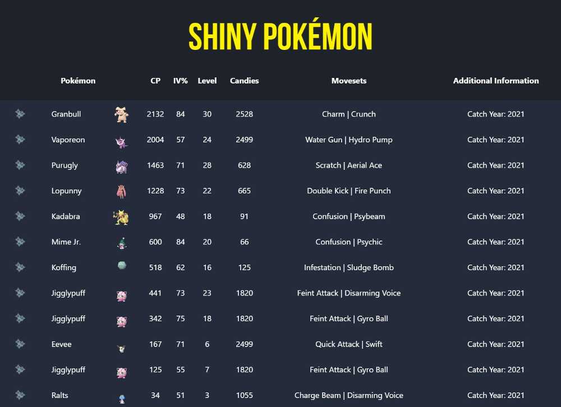The height and width of the screenshot is (407, 561).
Task: Click the 'Feint Attack | Disarming Voice' moveset
Action: pos(349,293)
